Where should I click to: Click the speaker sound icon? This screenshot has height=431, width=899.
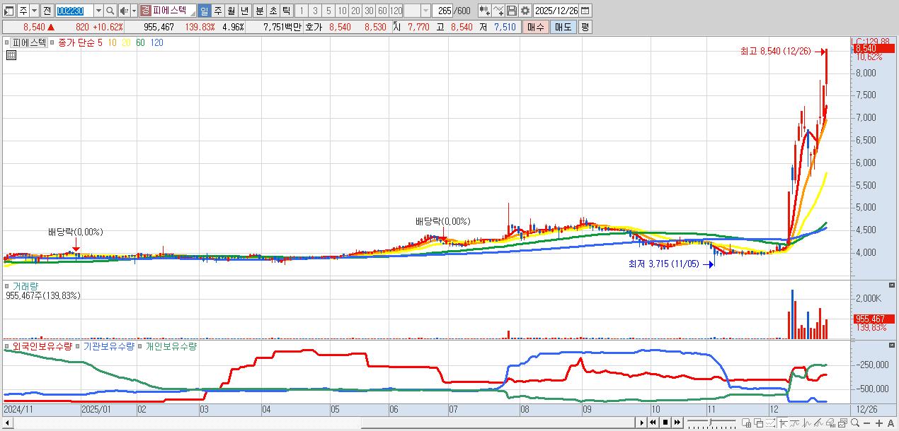coord(124,11)
